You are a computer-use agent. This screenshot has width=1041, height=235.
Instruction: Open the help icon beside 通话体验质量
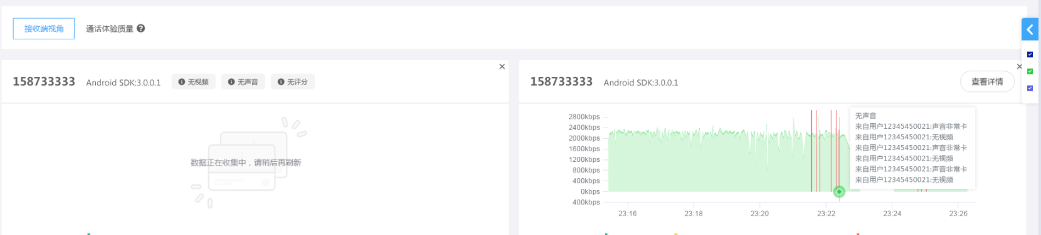point(141,28)
